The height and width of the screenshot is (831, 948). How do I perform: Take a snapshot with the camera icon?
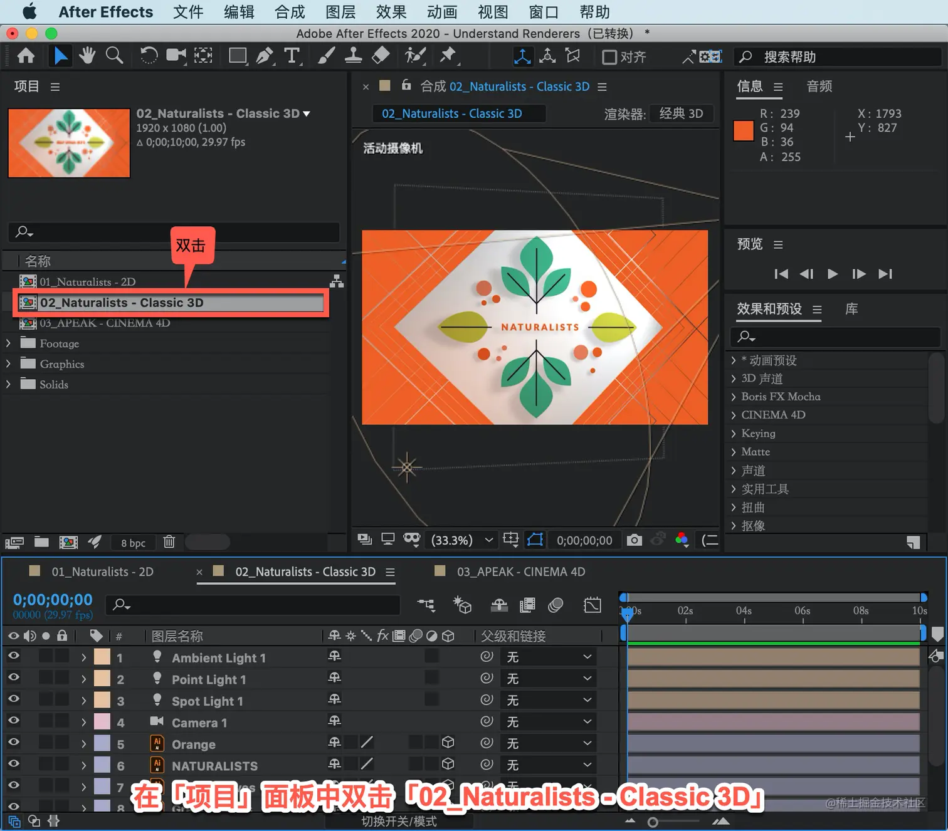635,540
